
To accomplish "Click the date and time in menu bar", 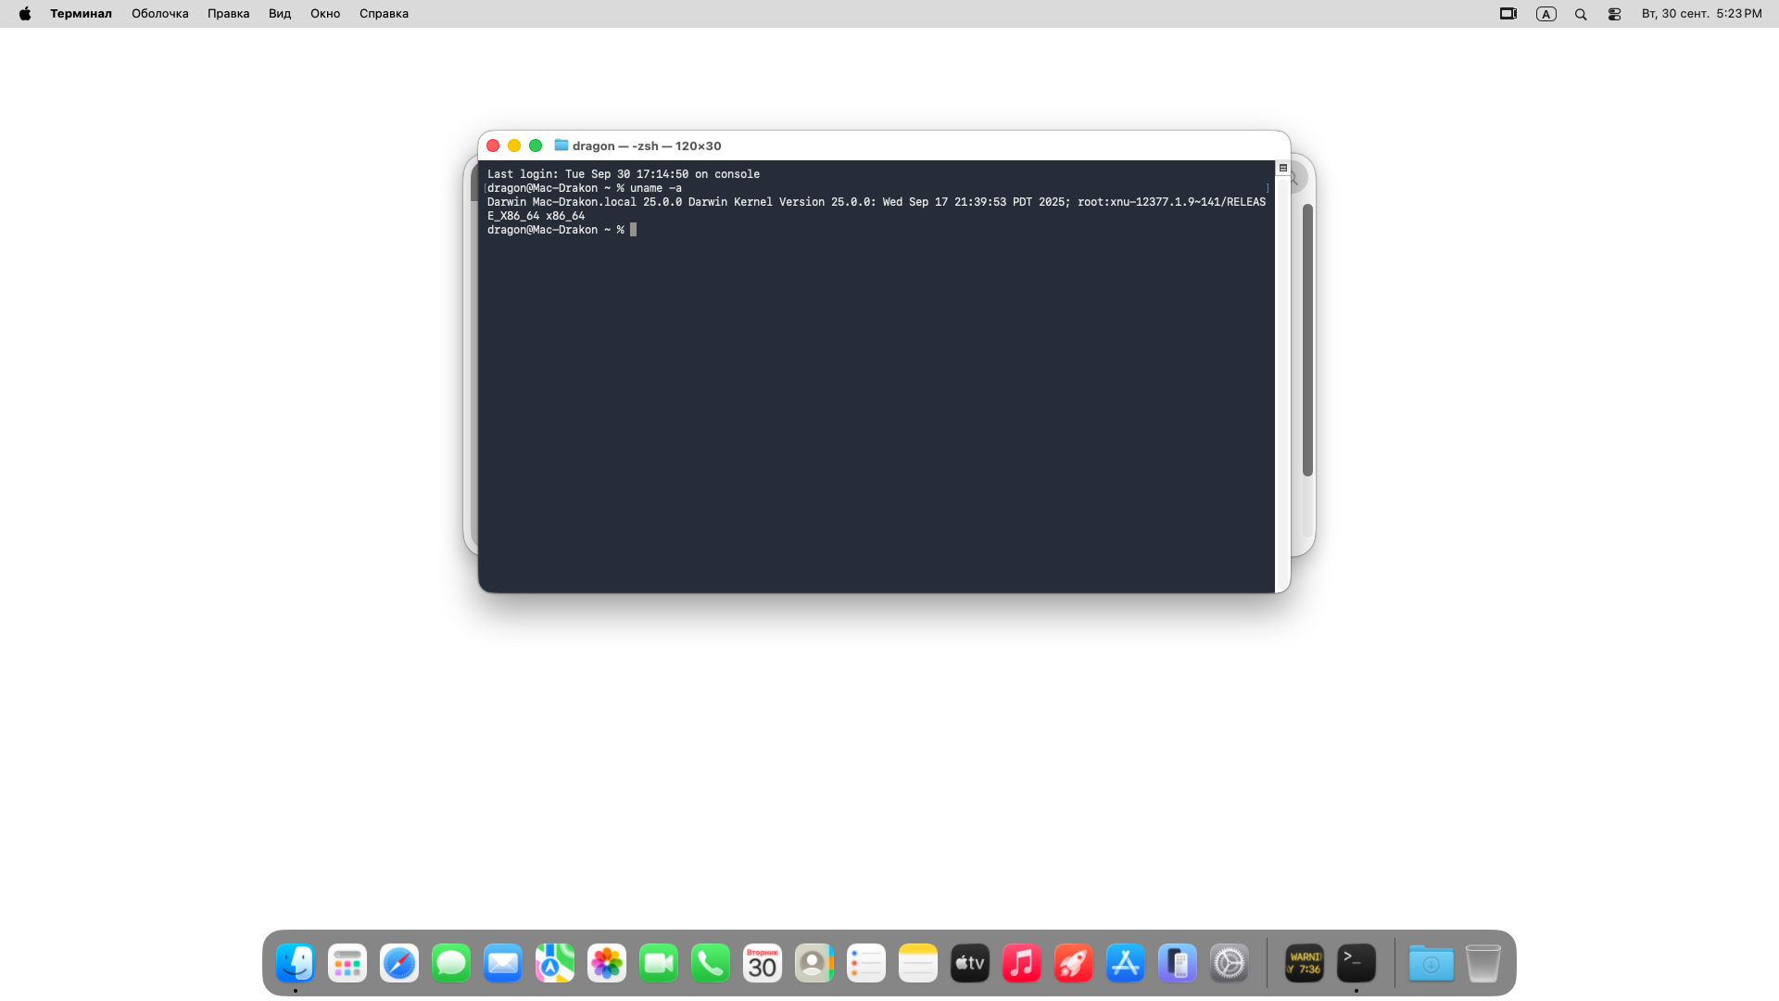I will tap(1701, 14).
